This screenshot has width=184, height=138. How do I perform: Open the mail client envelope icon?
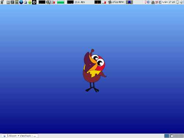click(25, 2)
